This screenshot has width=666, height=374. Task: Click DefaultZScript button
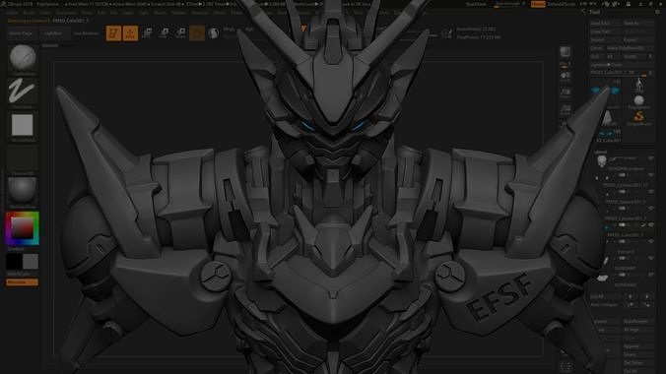click(562, 4)
